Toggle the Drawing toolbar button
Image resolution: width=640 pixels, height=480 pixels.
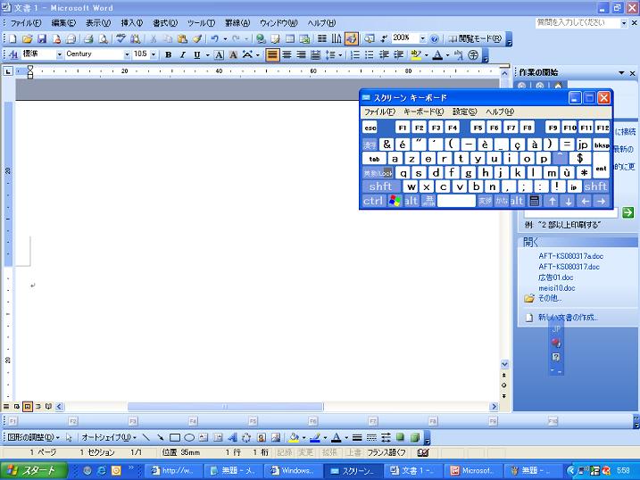pos(351,38)
